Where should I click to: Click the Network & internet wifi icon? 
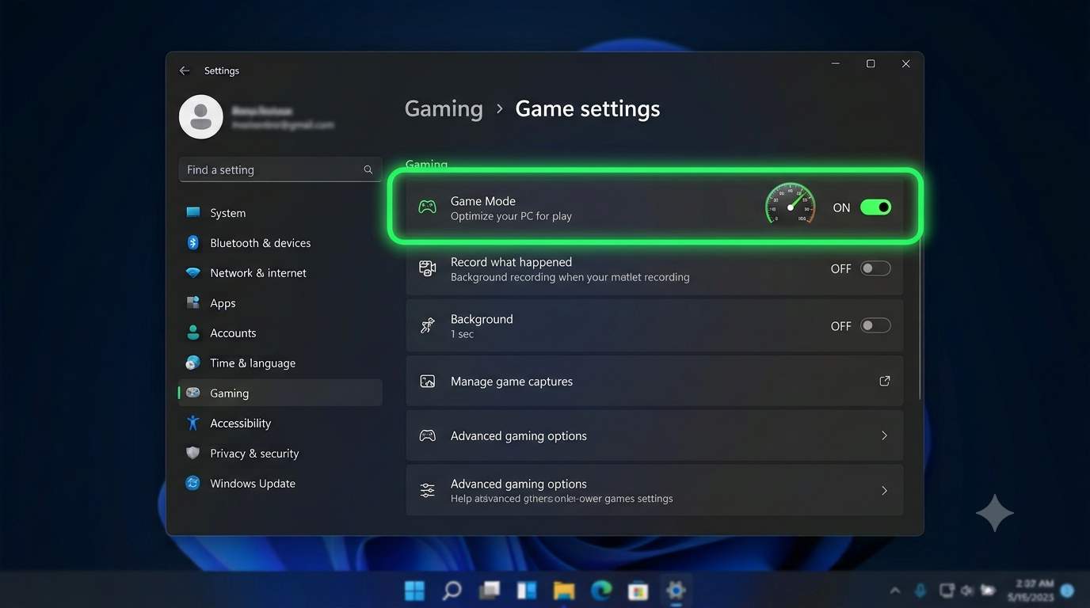coord(192,273)
